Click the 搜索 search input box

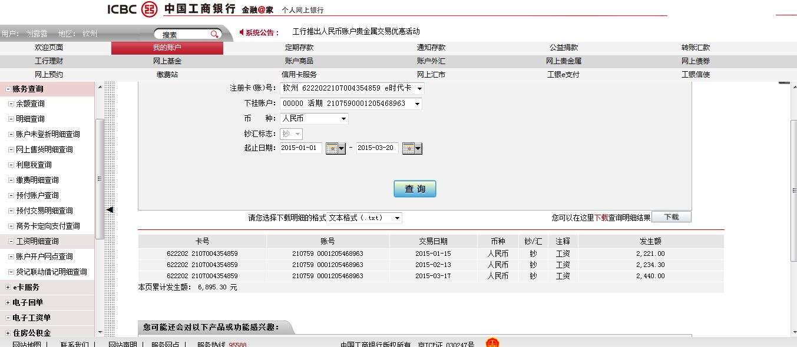pos(181,35)
